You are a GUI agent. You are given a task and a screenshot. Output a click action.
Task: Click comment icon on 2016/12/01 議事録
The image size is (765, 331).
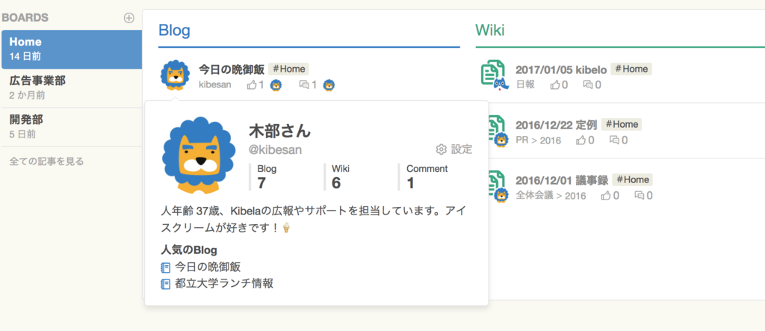tap(639, 197)
